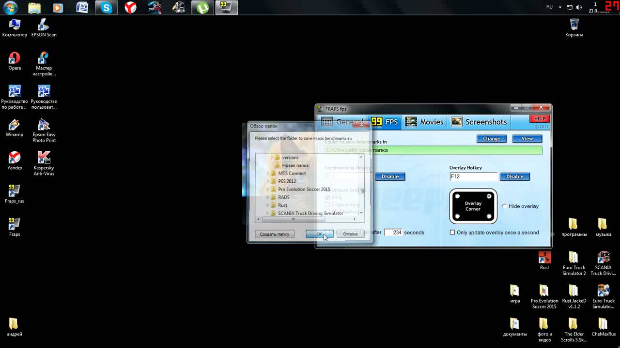Set overlay corner to top-right
The image size is (620, 348).
[489, 196]
